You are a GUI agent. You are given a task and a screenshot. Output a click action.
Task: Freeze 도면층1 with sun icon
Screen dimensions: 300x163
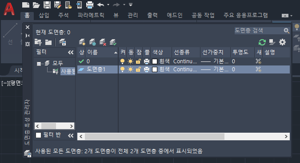pyautogui.click(x=131, y=69)
